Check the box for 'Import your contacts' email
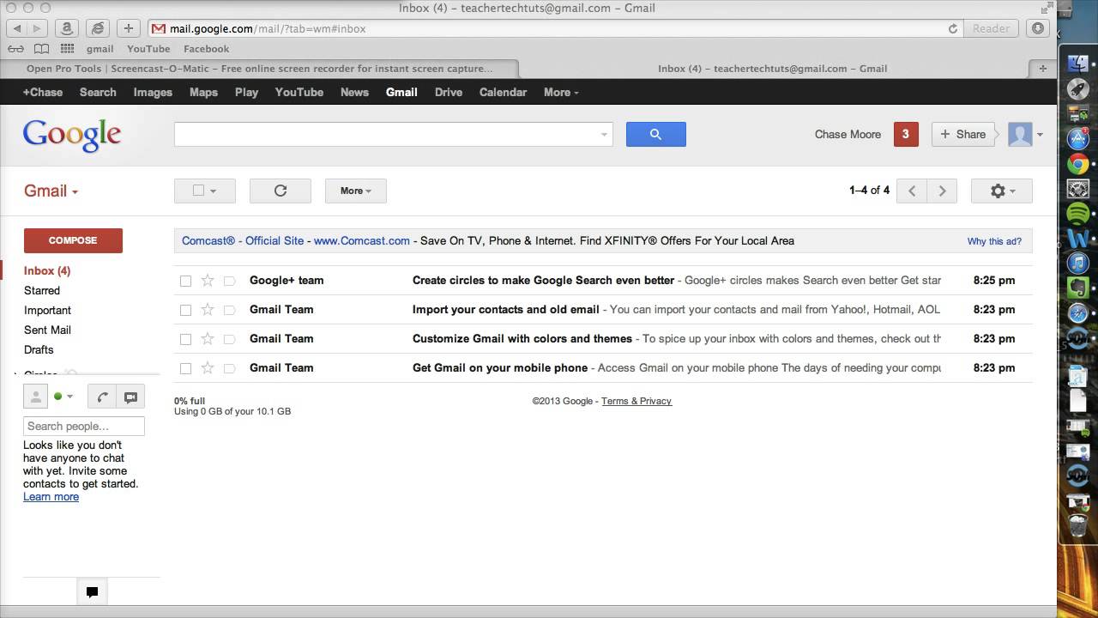1098x618 pixels. point(185,310)
